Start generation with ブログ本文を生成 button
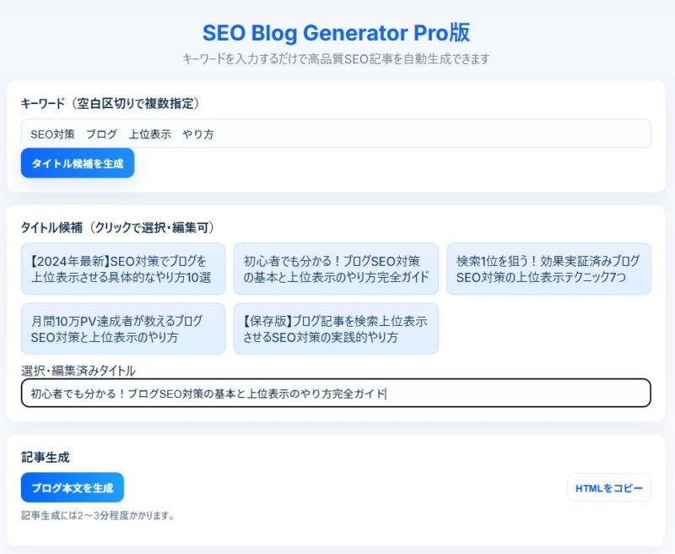The height and width of the screenshot is (554, 675). [x=73, y=487]
